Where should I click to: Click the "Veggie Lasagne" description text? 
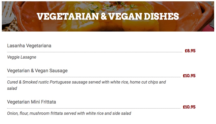click(x=22, y=57)
